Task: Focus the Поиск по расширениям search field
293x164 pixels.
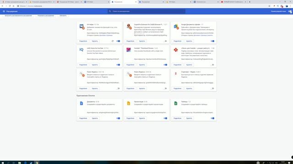Action: pyautogui.click(x=146, y=11)
